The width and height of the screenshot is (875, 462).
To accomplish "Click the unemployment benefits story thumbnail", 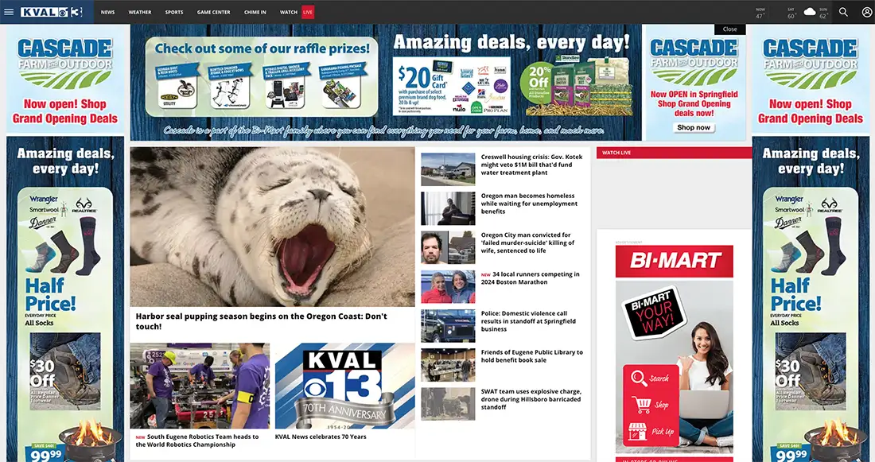I will pos(448,208).
